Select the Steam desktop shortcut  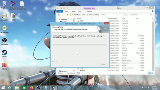tap(4, 53)
